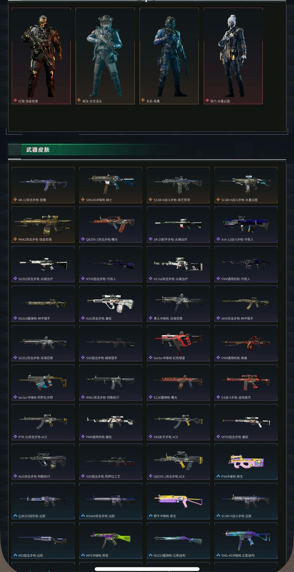View the 骇爪-水墨云图 operator skin

(x=233, y=56)
